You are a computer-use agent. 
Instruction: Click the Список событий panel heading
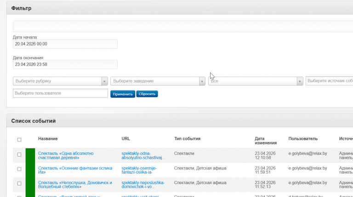point(33,121)
